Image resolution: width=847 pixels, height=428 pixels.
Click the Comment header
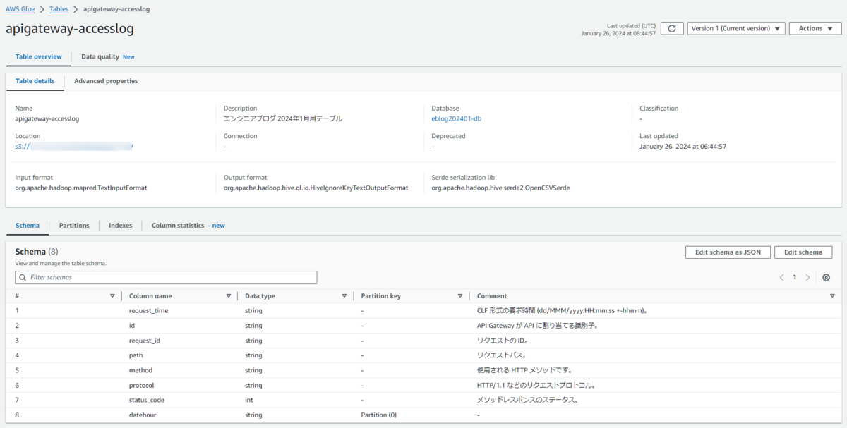pyautogui.click(x=492, y=296)
